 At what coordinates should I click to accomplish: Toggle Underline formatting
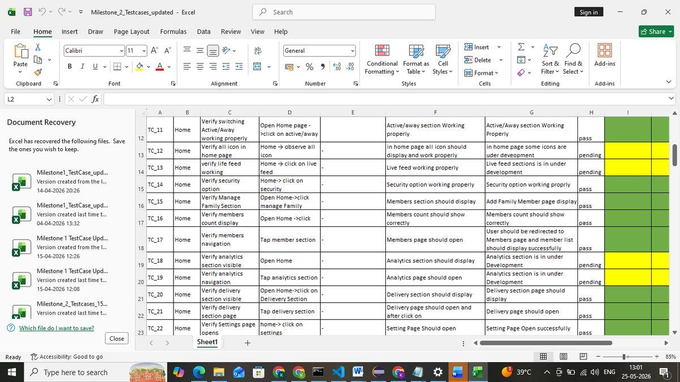point(95,67)
